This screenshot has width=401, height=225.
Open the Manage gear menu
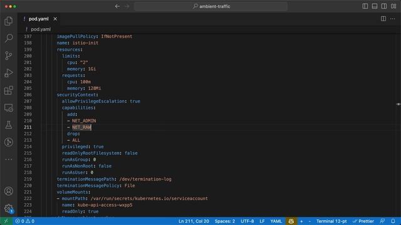tap(9, 208)
